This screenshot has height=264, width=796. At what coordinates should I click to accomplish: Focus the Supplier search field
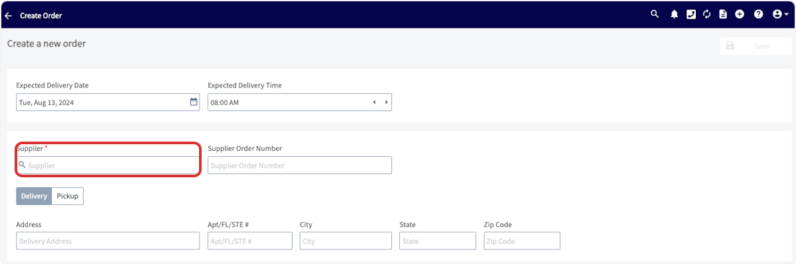pos(107,165)
